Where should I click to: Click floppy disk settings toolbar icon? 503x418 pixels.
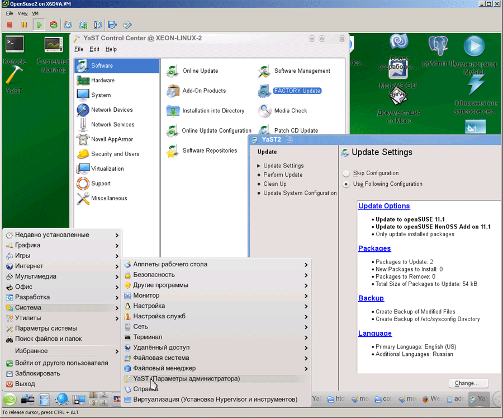coord(112,25)
